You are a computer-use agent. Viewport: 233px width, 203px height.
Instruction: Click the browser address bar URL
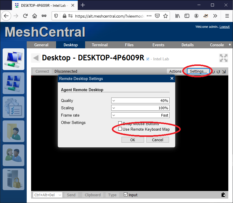109,16
